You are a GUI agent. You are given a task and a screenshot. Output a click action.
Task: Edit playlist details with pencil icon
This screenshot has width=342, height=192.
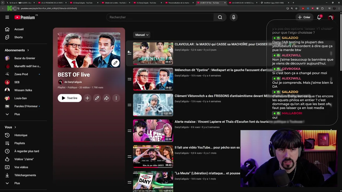point(97,98)
